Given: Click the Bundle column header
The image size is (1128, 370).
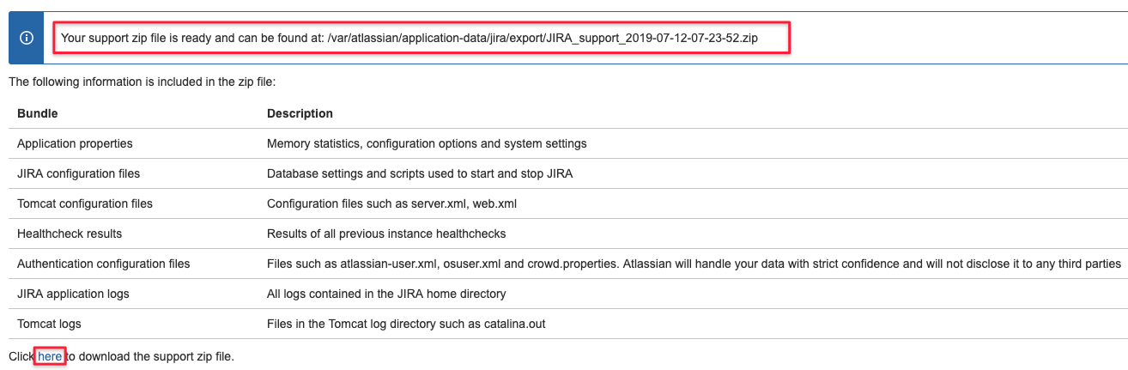Looking at the screenshot, I should coord(38,113).
